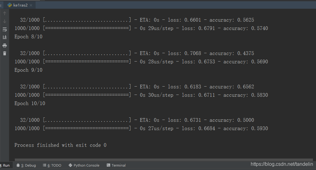Image resolution: width=316 pixels, height=170 pixels.
Task: Click the 'Epoch 9/10' line
Action: pyautogui.click(x=28, y=70)
